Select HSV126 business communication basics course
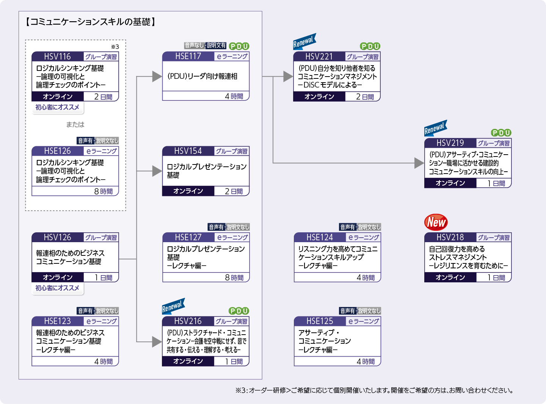Screen dimensions: 546x404 [x=75, y=257]
